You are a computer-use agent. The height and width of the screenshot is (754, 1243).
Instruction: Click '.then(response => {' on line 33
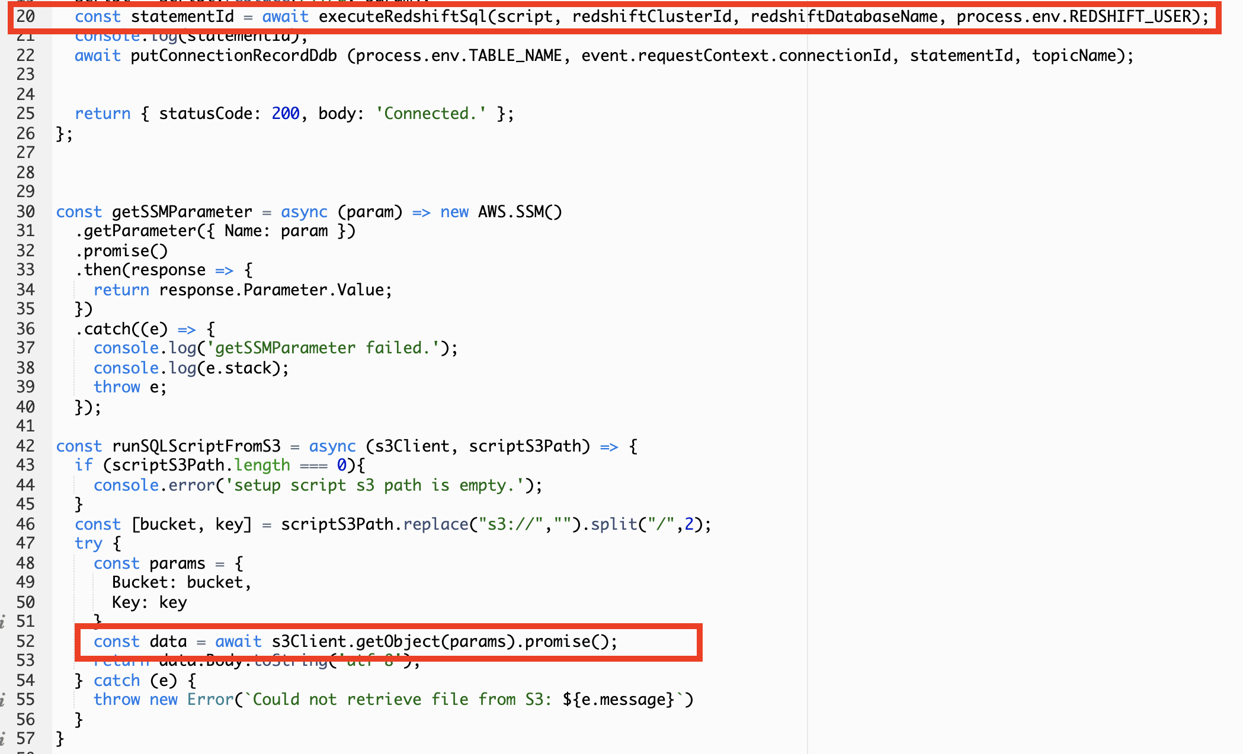click(164, 269)
